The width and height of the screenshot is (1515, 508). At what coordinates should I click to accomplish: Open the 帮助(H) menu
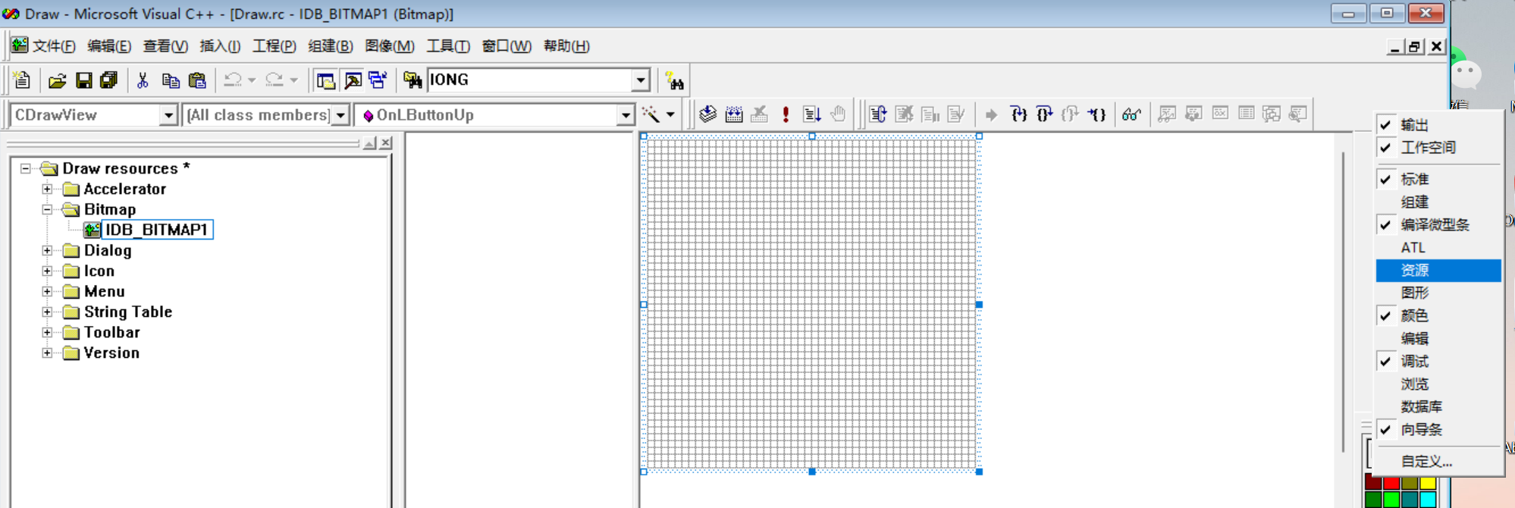pyautogui.click(x=566, y=46)
